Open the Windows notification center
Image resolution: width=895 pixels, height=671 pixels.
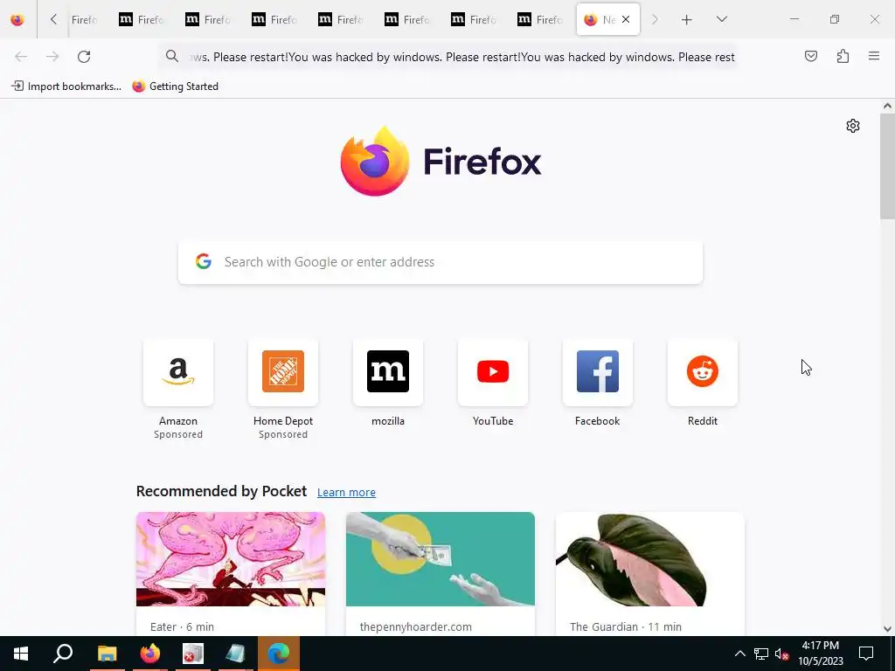click(x=866, y=654)
